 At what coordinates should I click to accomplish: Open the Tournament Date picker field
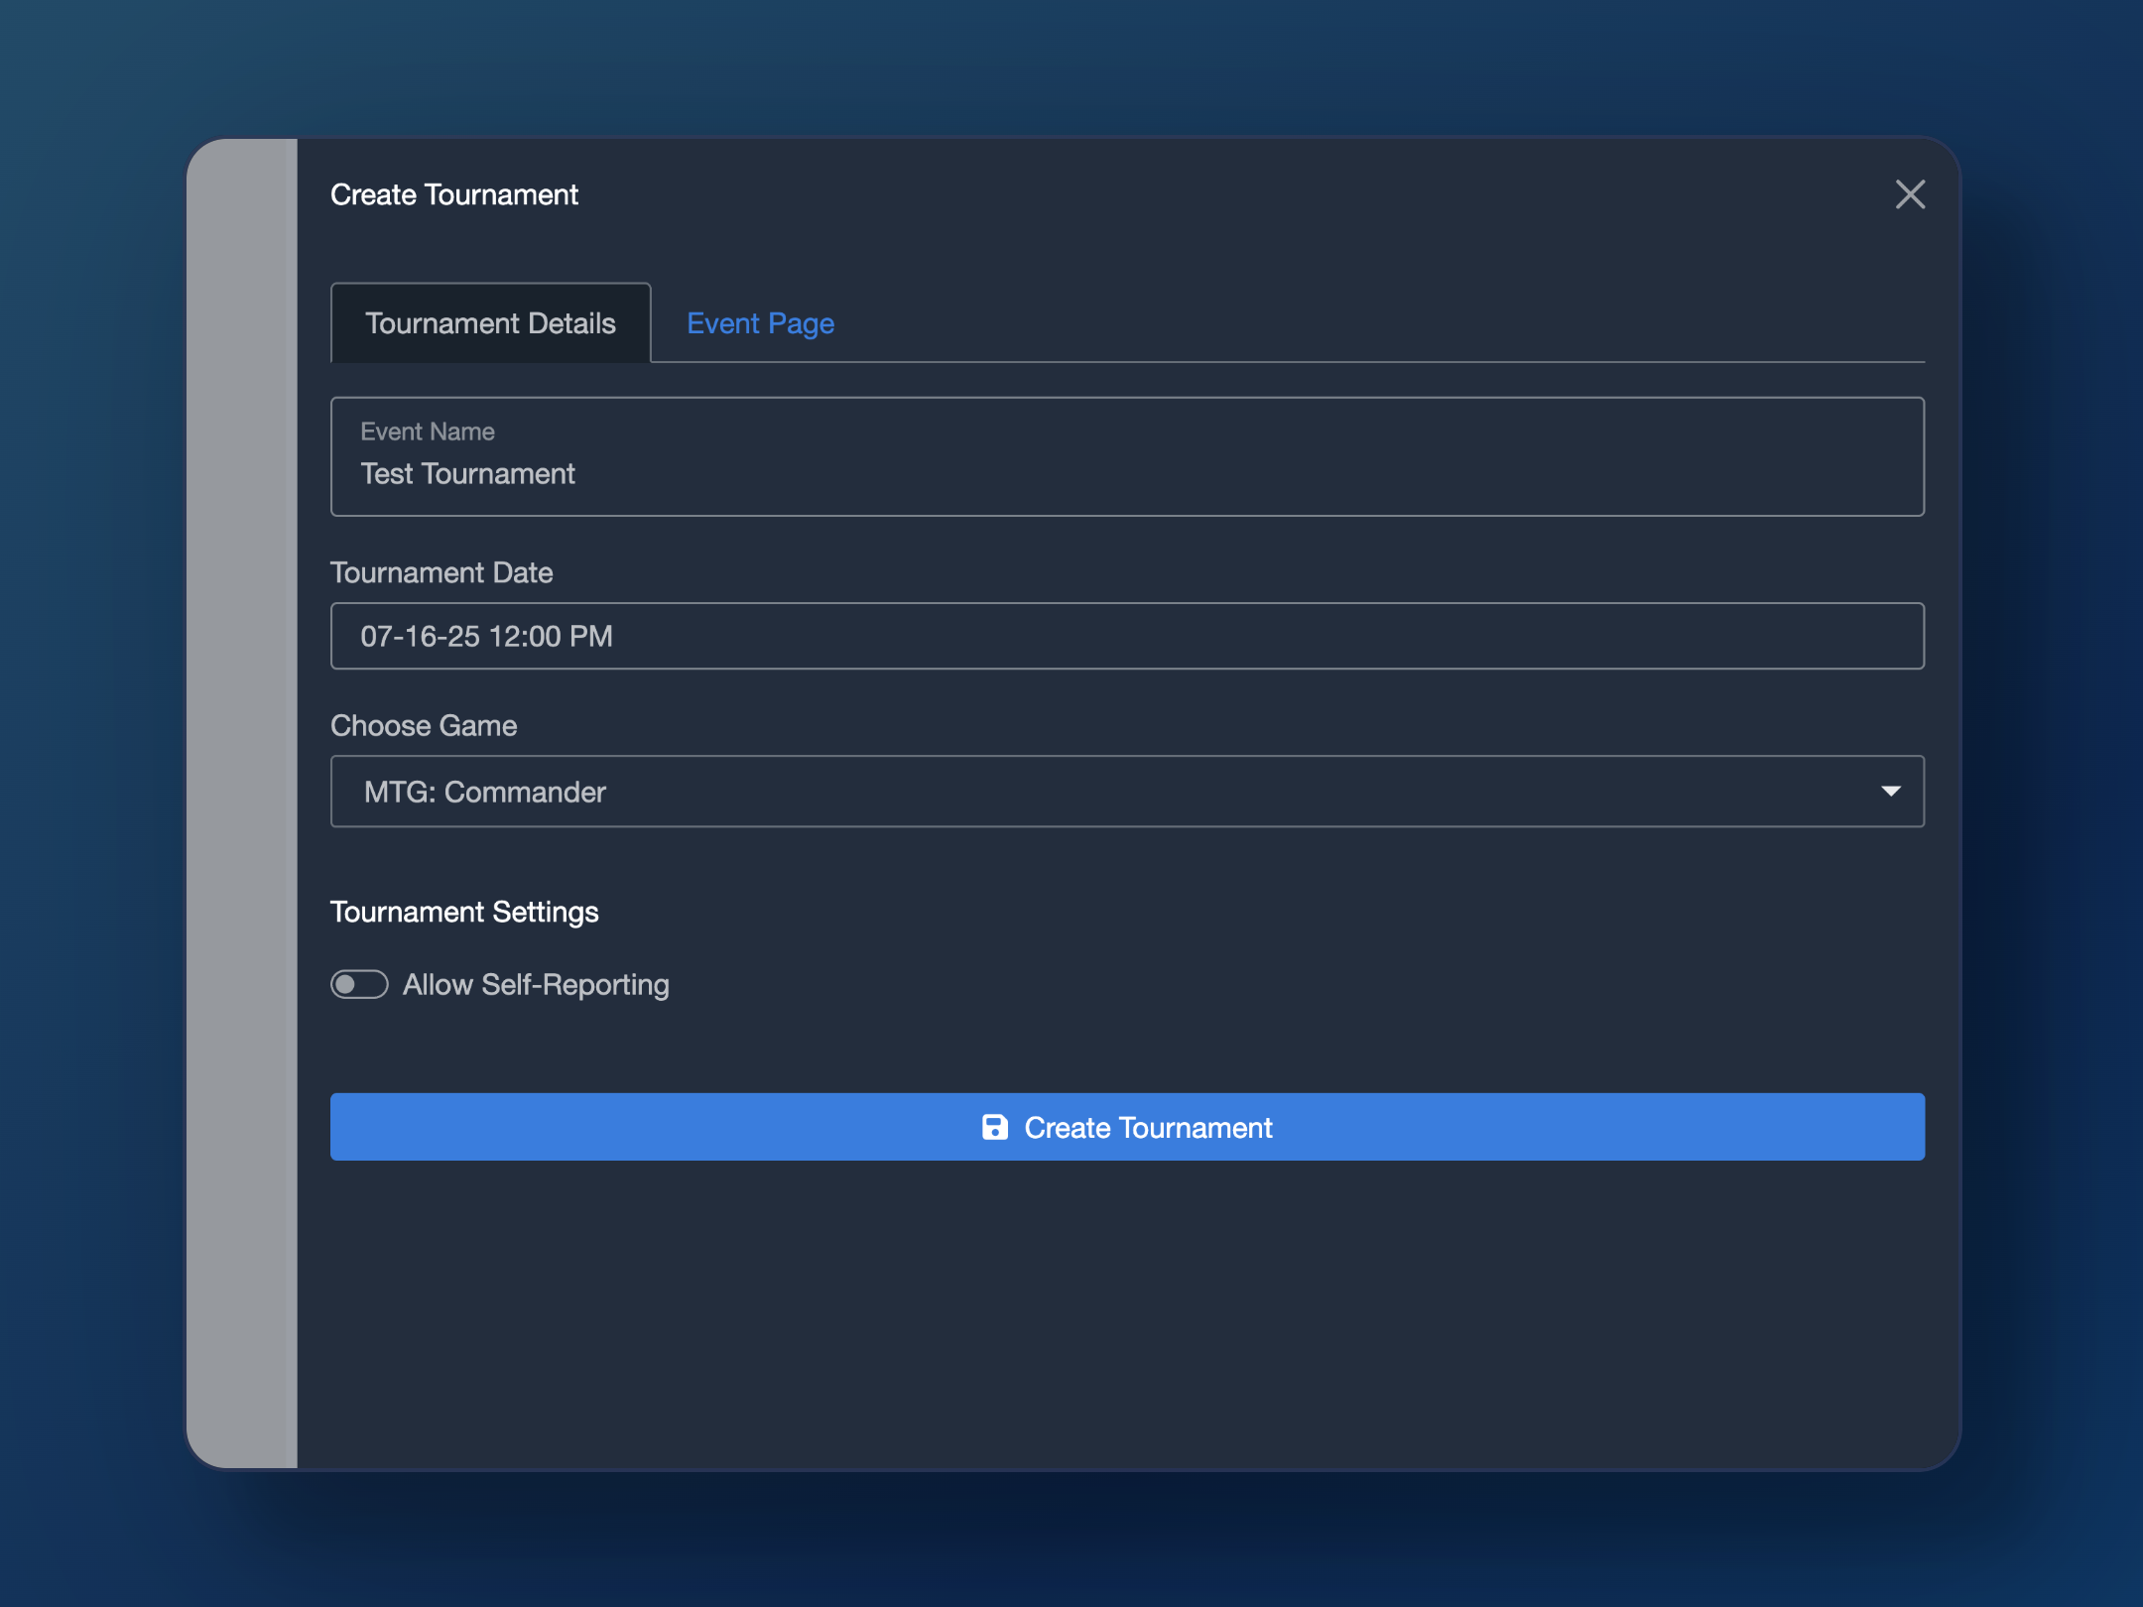coord(1126,636)
